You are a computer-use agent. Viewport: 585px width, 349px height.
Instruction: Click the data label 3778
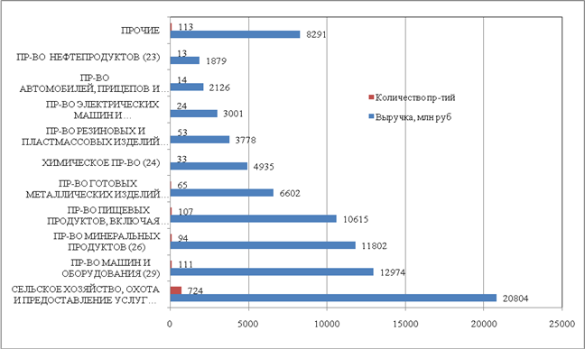[x=246, y=140]
